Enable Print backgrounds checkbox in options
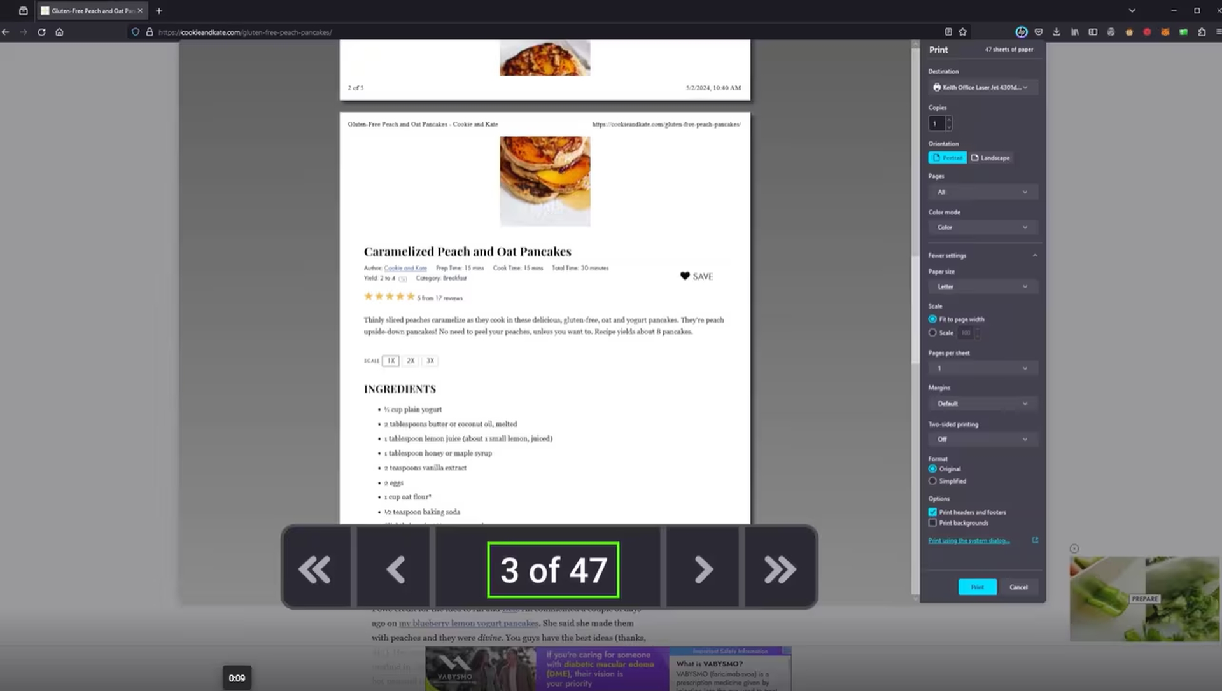Image resolution: width=1222 pixels, height=691 pixels. [x=932, y=522]
